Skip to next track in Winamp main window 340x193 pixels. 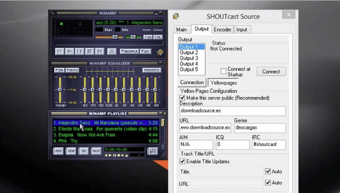point(100,52)
